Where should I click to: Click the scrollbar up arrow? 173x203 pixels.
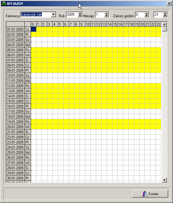tap(164, 24)
